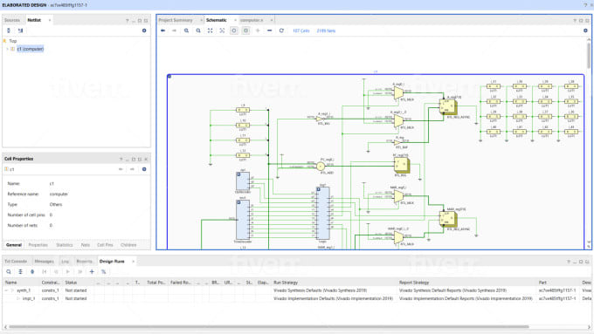594x334 pixels.
Task: Open the computer.v file tab
Action: (x=252, y=20)
